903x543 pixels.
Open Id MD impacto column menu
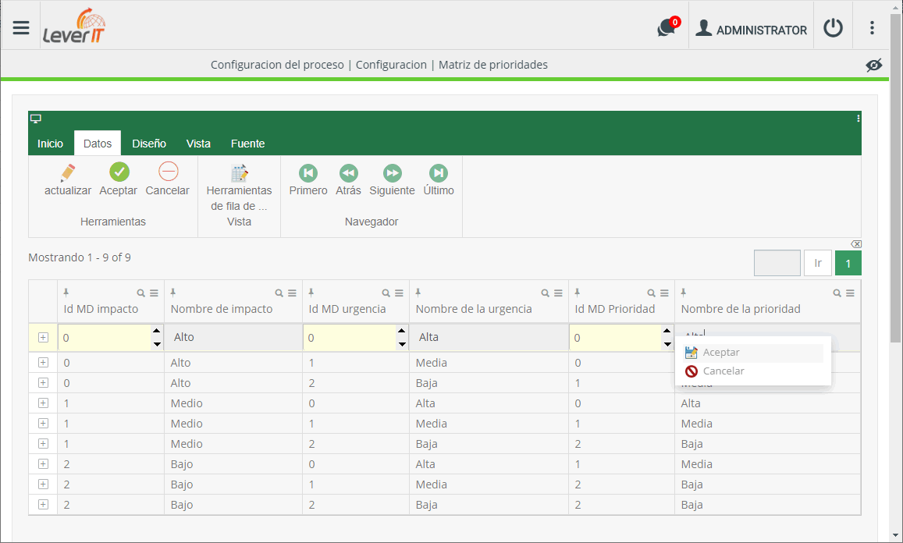[x=154, y=293]
